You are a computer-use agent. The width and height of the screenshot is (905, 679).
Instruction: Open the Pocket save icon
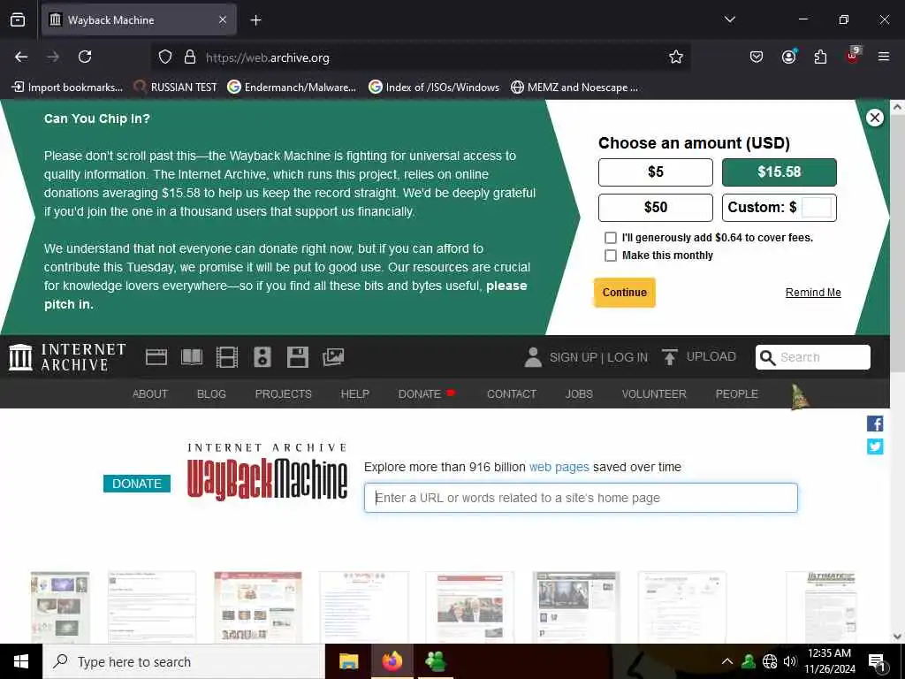coord(757,57)
